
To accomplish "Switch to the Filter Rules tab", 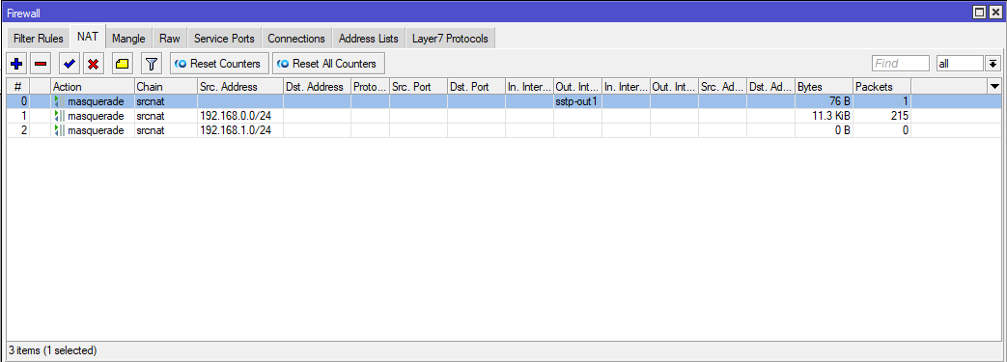I will pos(38,39).
